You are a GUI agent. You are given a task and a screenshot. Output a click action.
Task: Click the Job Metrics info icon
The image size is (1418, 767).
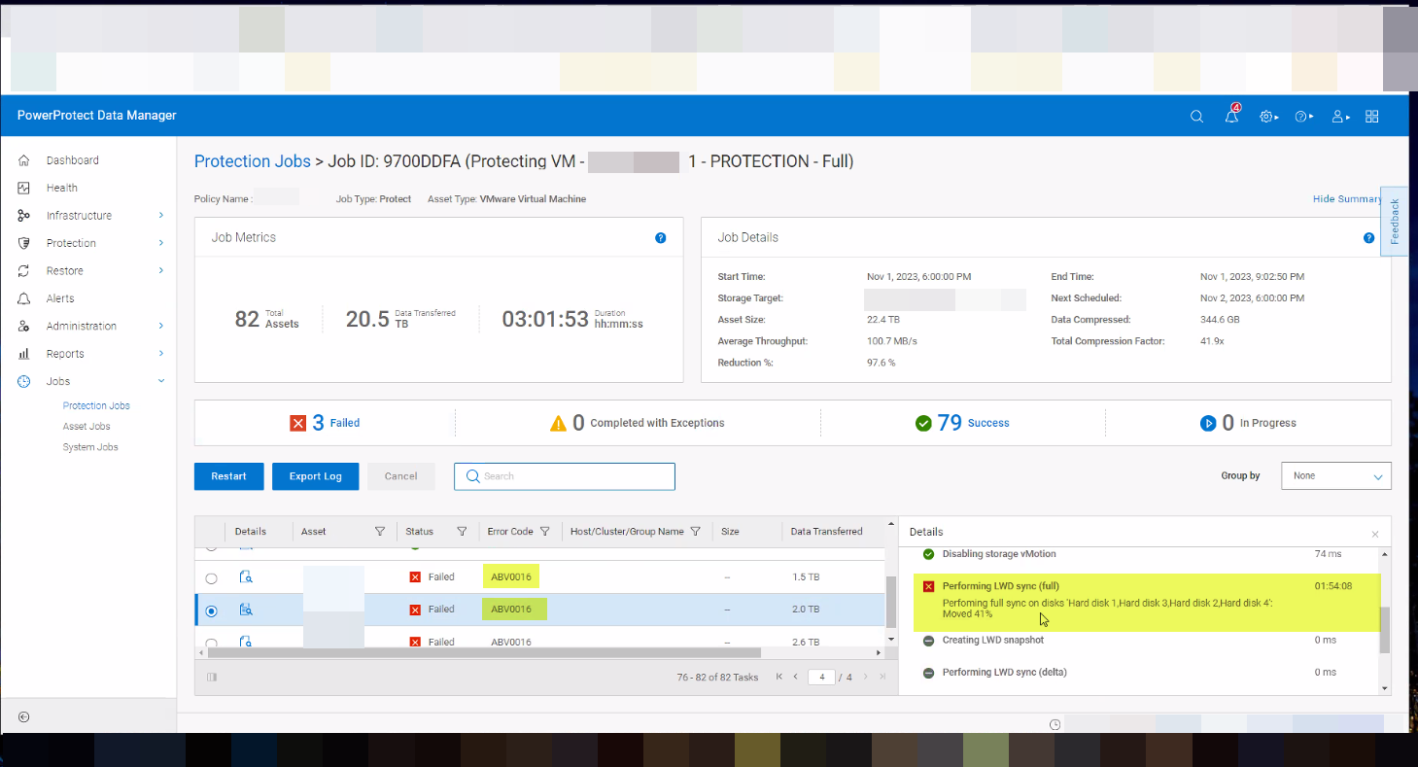(x=661, y=237)
